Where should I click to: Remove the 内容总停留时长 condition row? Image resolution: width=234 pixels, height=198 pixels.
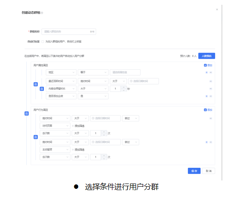(x=211, y=89)
